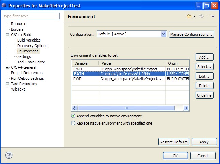Screen dimensions: 220x164
Task: Open the back history dropdown arrow
Action: click(x=194, y=16)
